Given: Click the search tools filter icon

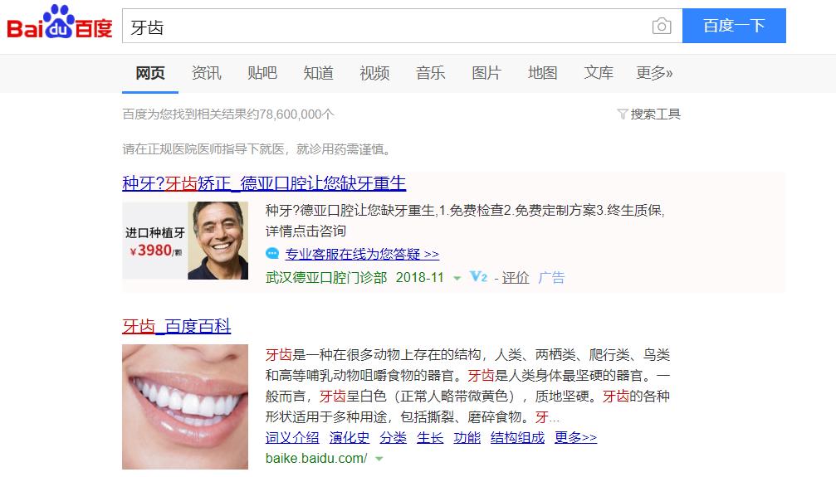Looking at the screenshot, I should [622, 114].
